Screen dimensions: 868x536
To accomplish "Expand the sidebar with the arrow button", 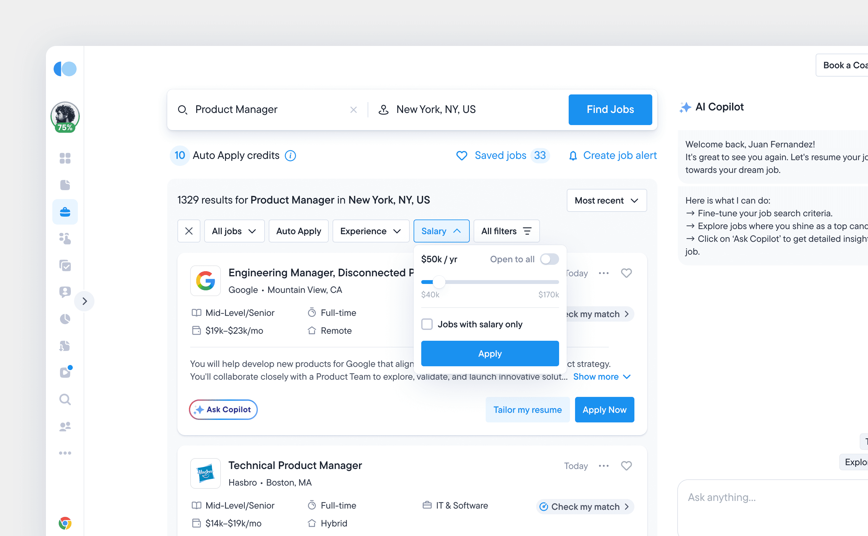I will [84, 301].
